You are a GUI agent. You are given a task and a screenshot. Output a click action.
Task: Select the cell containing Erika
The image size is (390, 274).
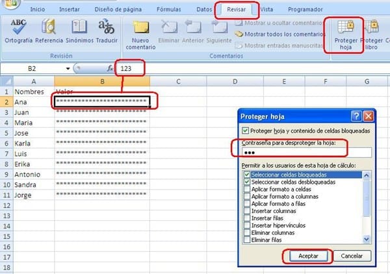[34, 164]
